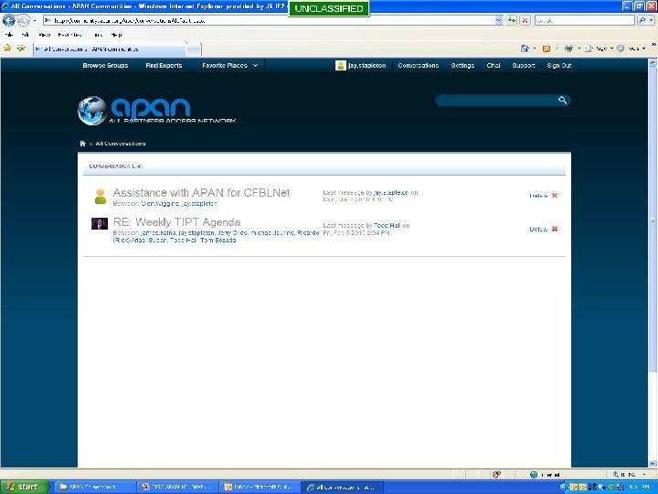Image resolution: width=658 pixels, height=494 pixels.
Task: Open the File menu
Action: click(9, 35)
